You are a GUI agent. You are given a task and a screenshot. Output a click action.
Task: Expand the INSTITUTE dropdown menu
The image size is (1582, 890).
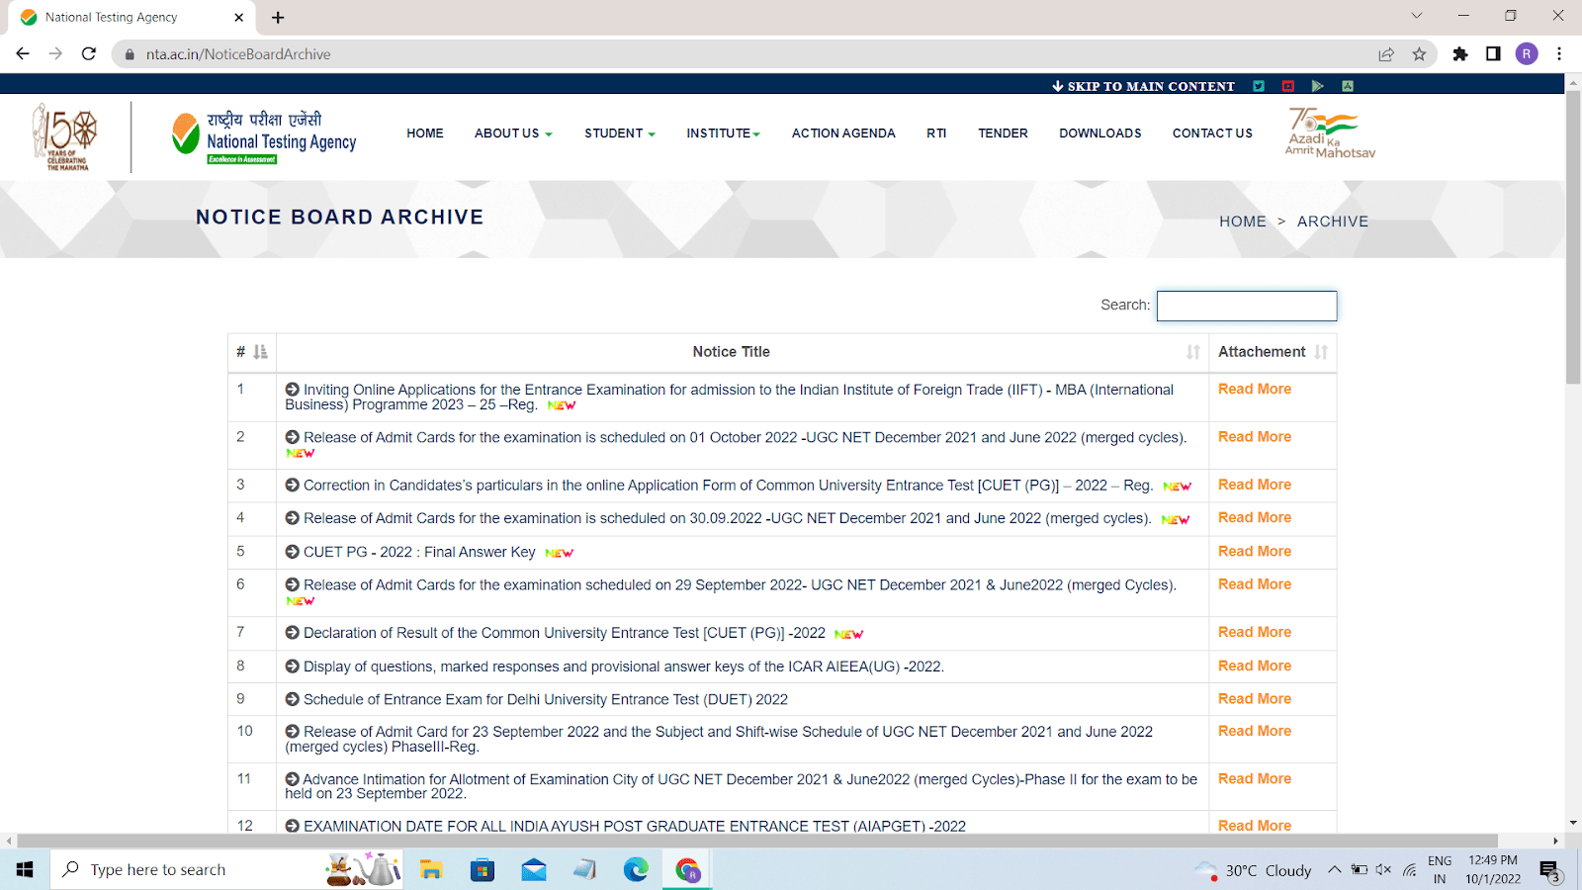click(723, 133)
